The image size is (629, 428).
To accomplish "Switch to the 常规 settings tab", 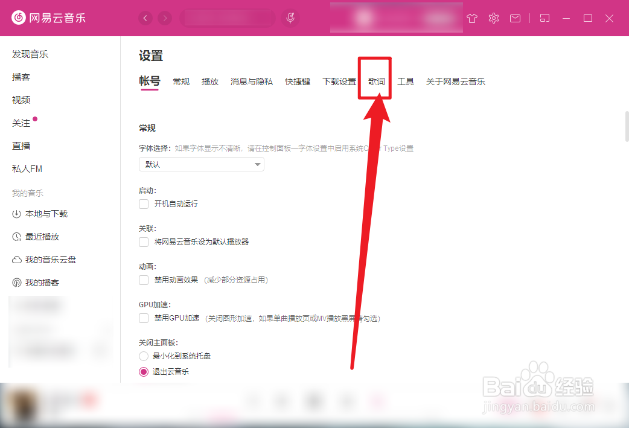I will pos(181,81).
